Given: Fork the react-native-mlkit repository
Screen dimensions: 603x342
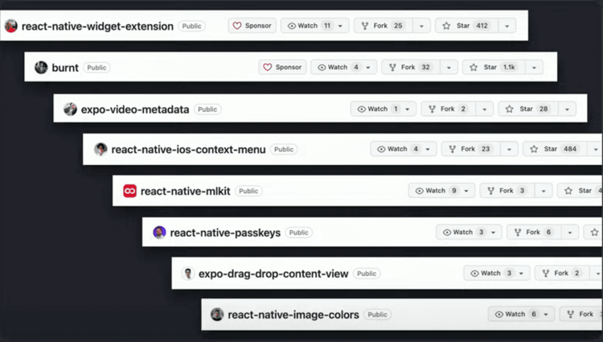Looking at the screenshot, I should (x=507, y=191).
